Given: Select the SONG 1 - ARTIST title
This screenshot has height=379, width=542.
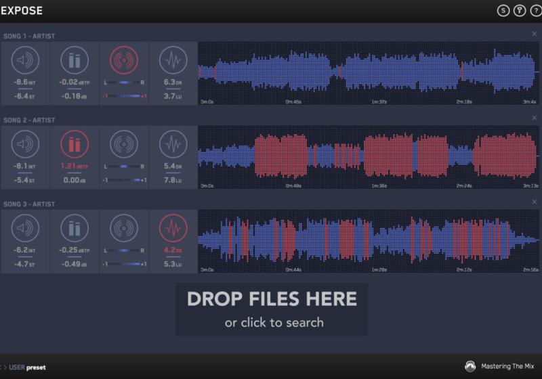Looking at the screenshot, I should pos(29,37).
